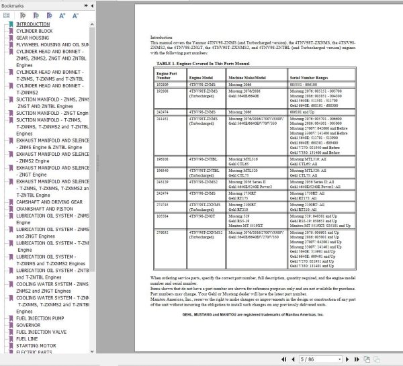Click the Bookmarks panel title

coord(12,5)
